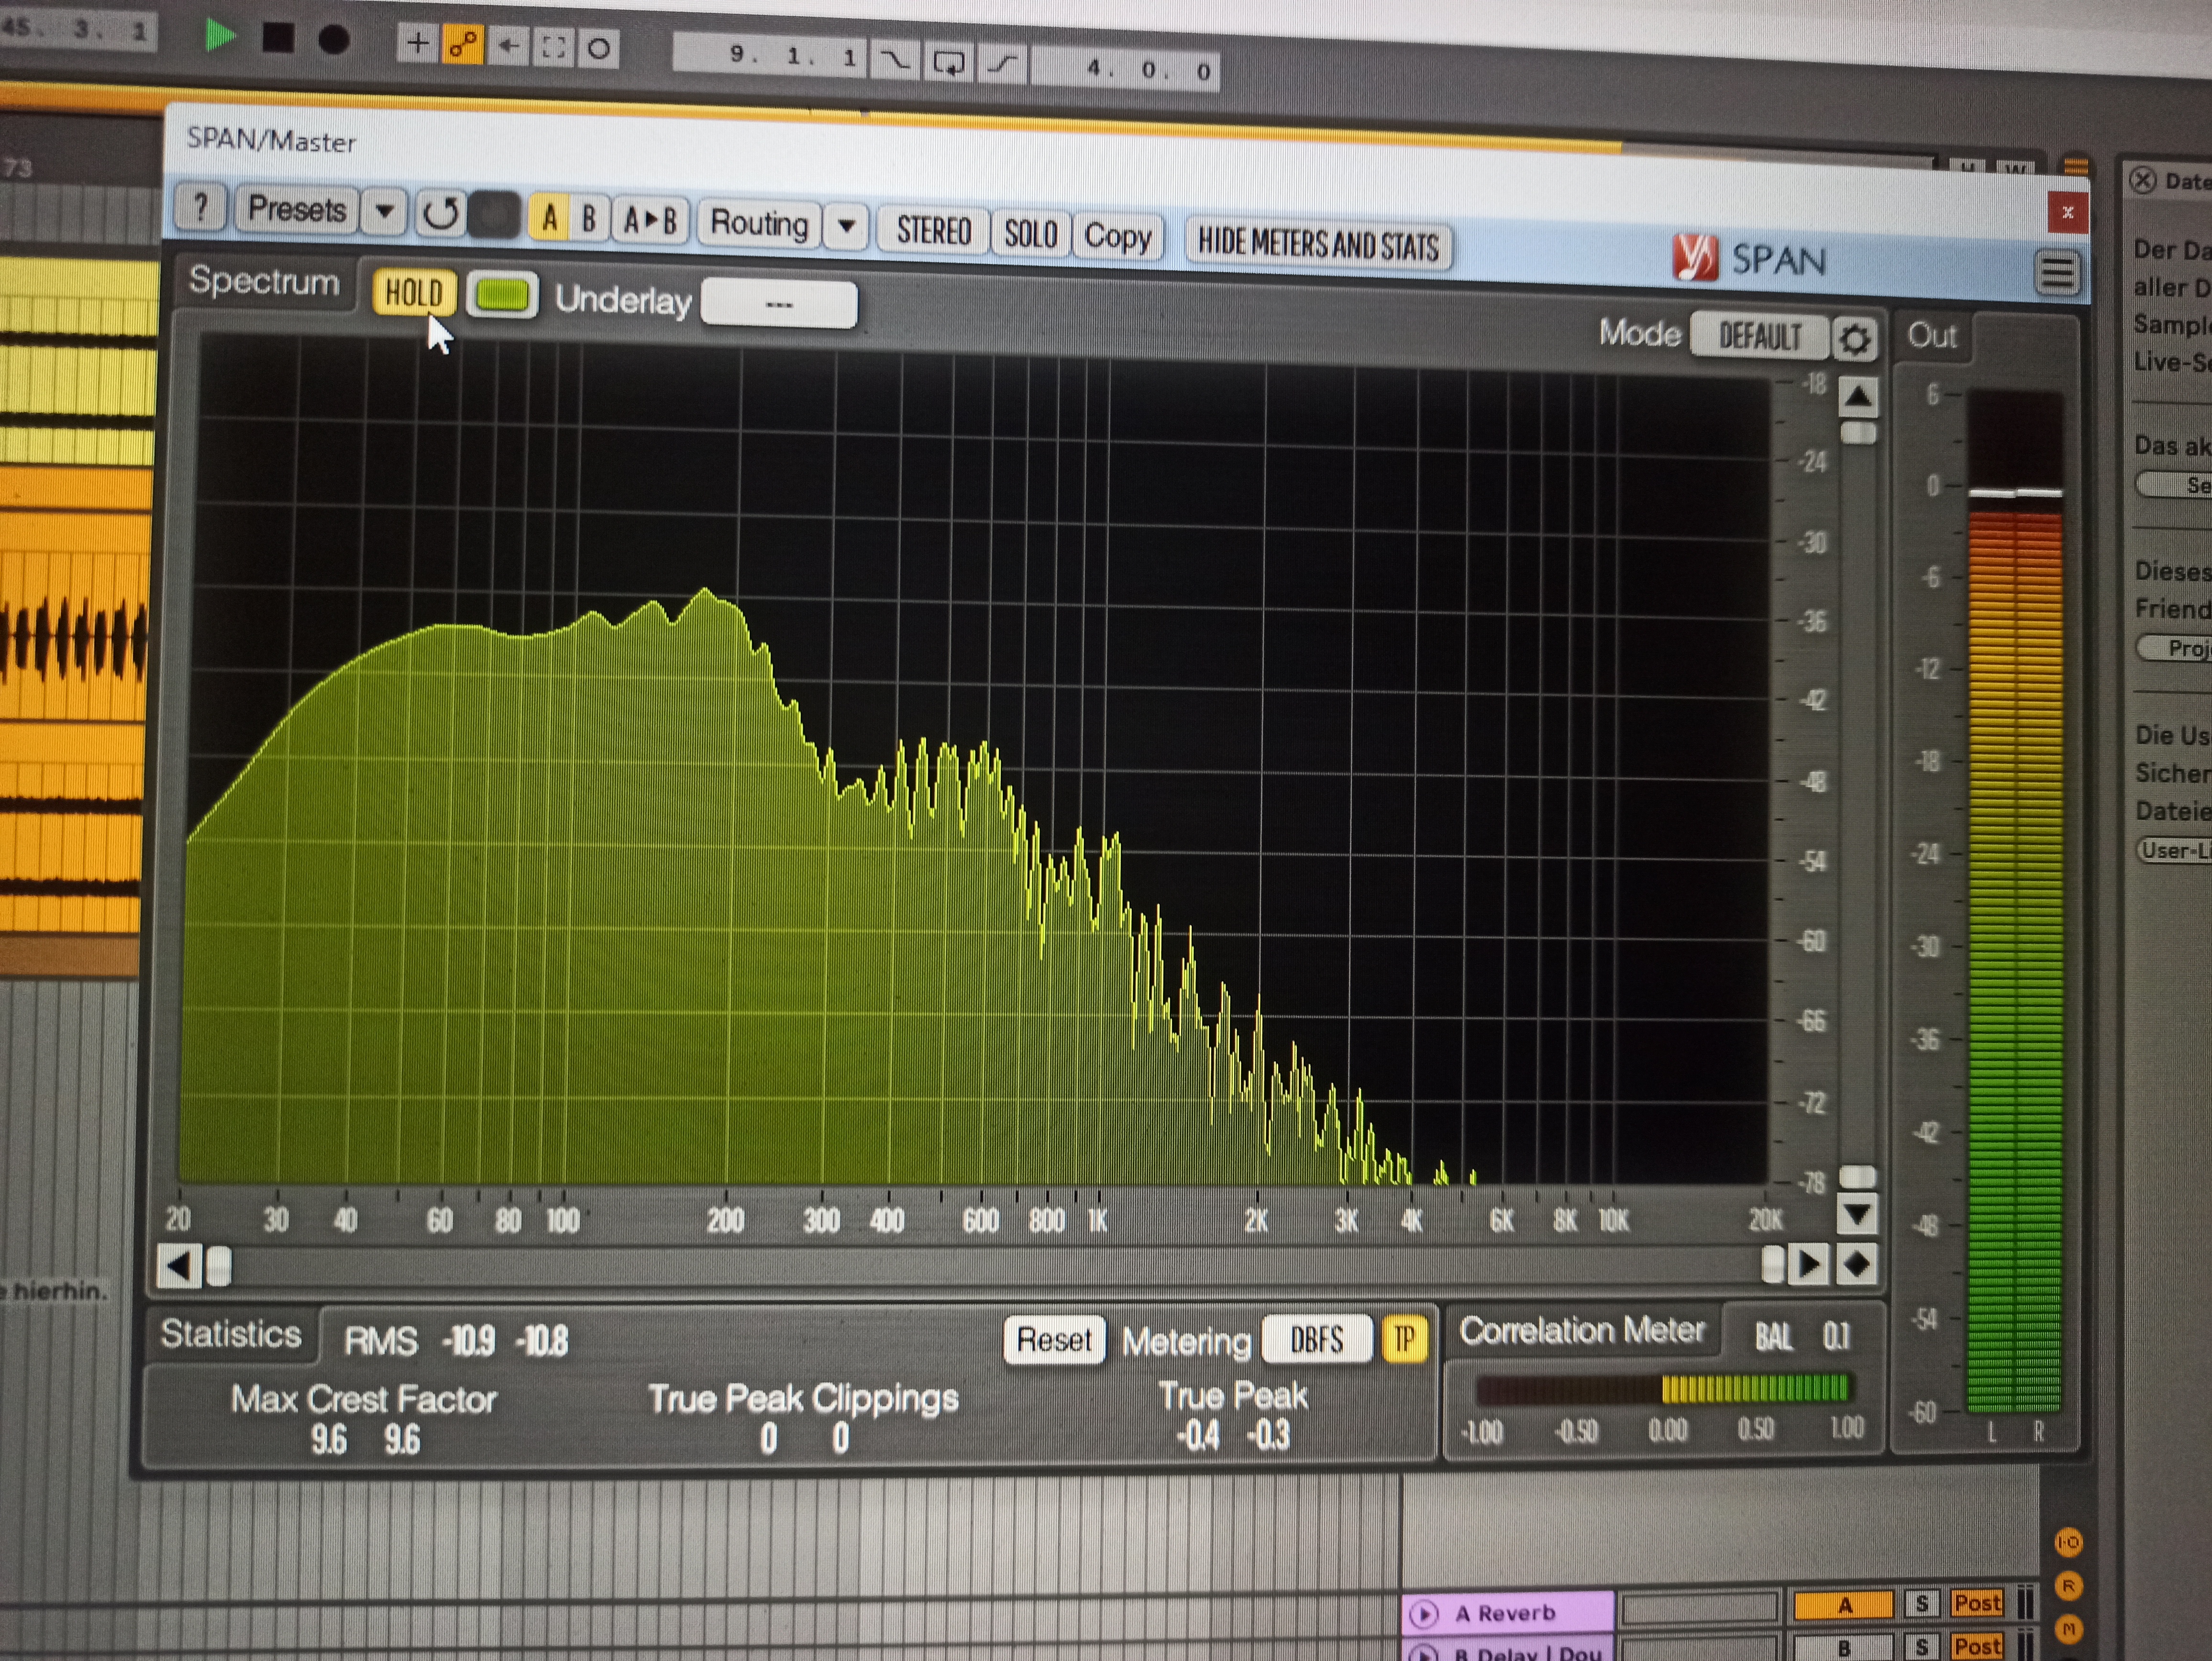Image resolution: width=2212 pixels, height=1661 pixels.
Task: Open SPAN help with the question mark button
Action: point(200,207)
